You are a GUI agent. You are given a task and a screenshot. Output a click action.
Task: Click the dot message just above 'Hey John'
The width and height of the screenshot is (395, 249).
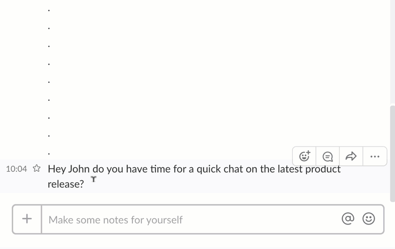coord(49,153)
